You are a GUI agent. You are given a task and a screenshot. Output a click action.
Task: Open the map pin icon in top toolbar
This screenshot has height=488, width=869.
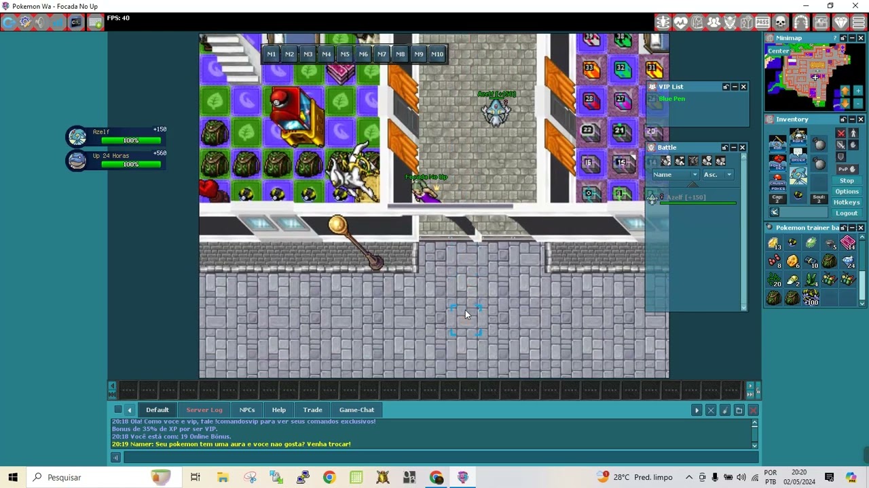point(746,22)
